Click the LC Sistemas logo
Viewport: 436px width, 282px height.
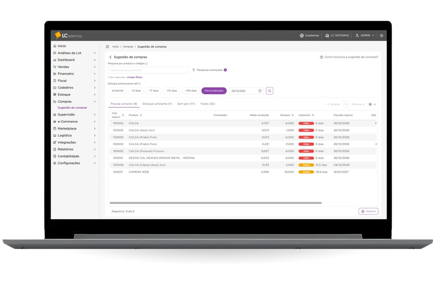click(x=68, y=35)
